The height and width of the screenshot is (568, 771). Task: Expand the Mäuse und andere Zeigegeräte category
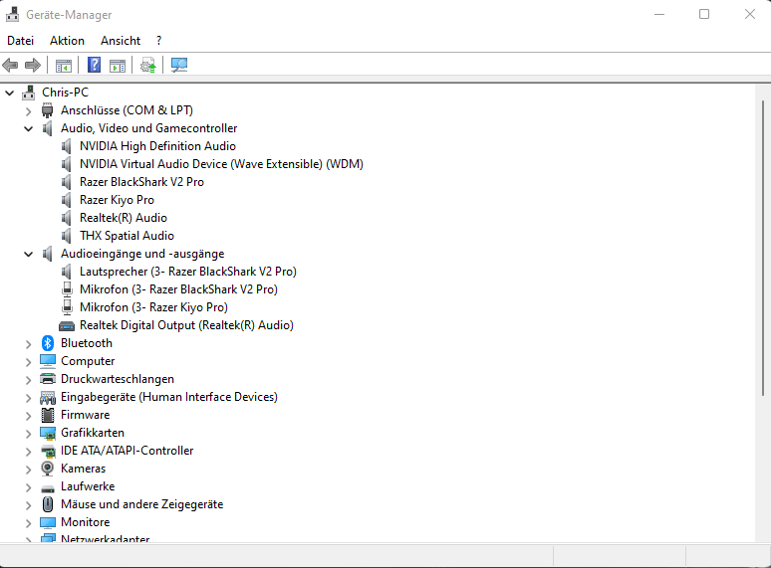tap(29, 505)
